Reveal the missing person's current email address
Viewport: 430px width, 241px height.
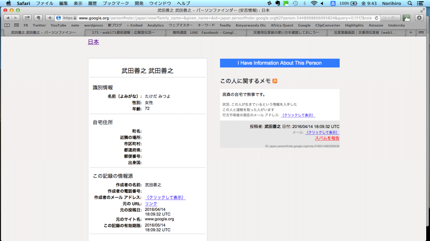coord(298,115)
